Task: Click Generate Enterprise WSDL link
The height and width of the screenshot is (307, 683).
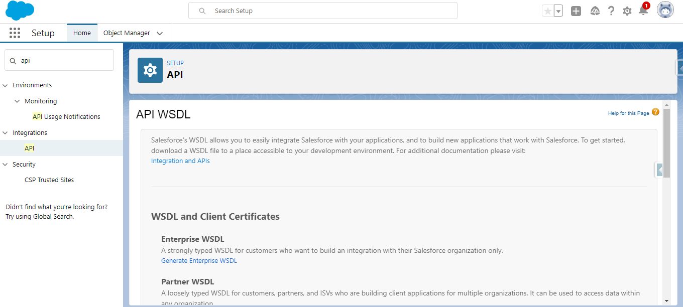Action: coord(199,261)
